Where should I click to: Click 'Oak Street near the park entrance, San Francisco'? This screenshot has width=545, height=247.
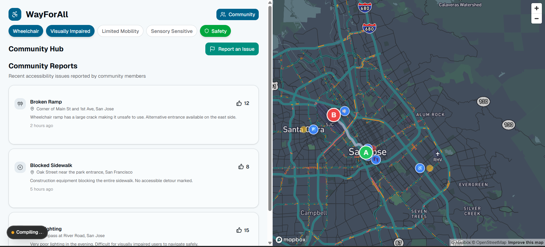pos(84,172)
